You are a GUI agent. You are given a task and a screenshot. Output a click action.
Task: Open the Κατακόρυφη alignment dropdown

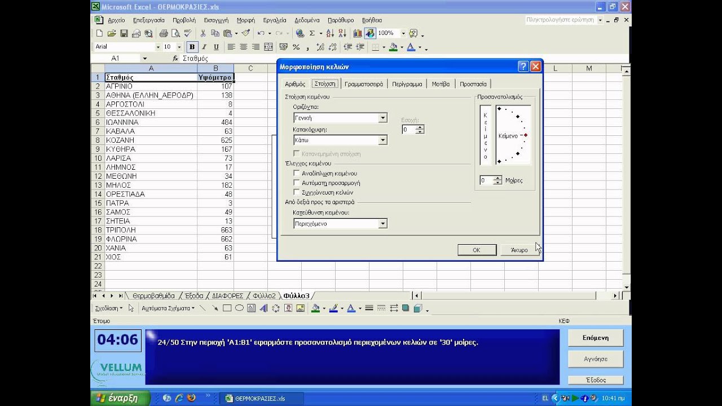click(x=383, y=140)
